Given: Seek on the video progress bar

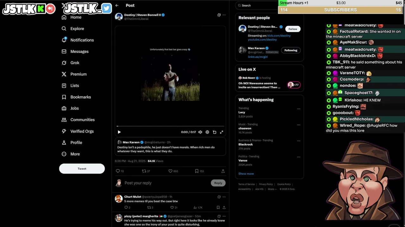Looking at the screenshot, I should point(170,126).
